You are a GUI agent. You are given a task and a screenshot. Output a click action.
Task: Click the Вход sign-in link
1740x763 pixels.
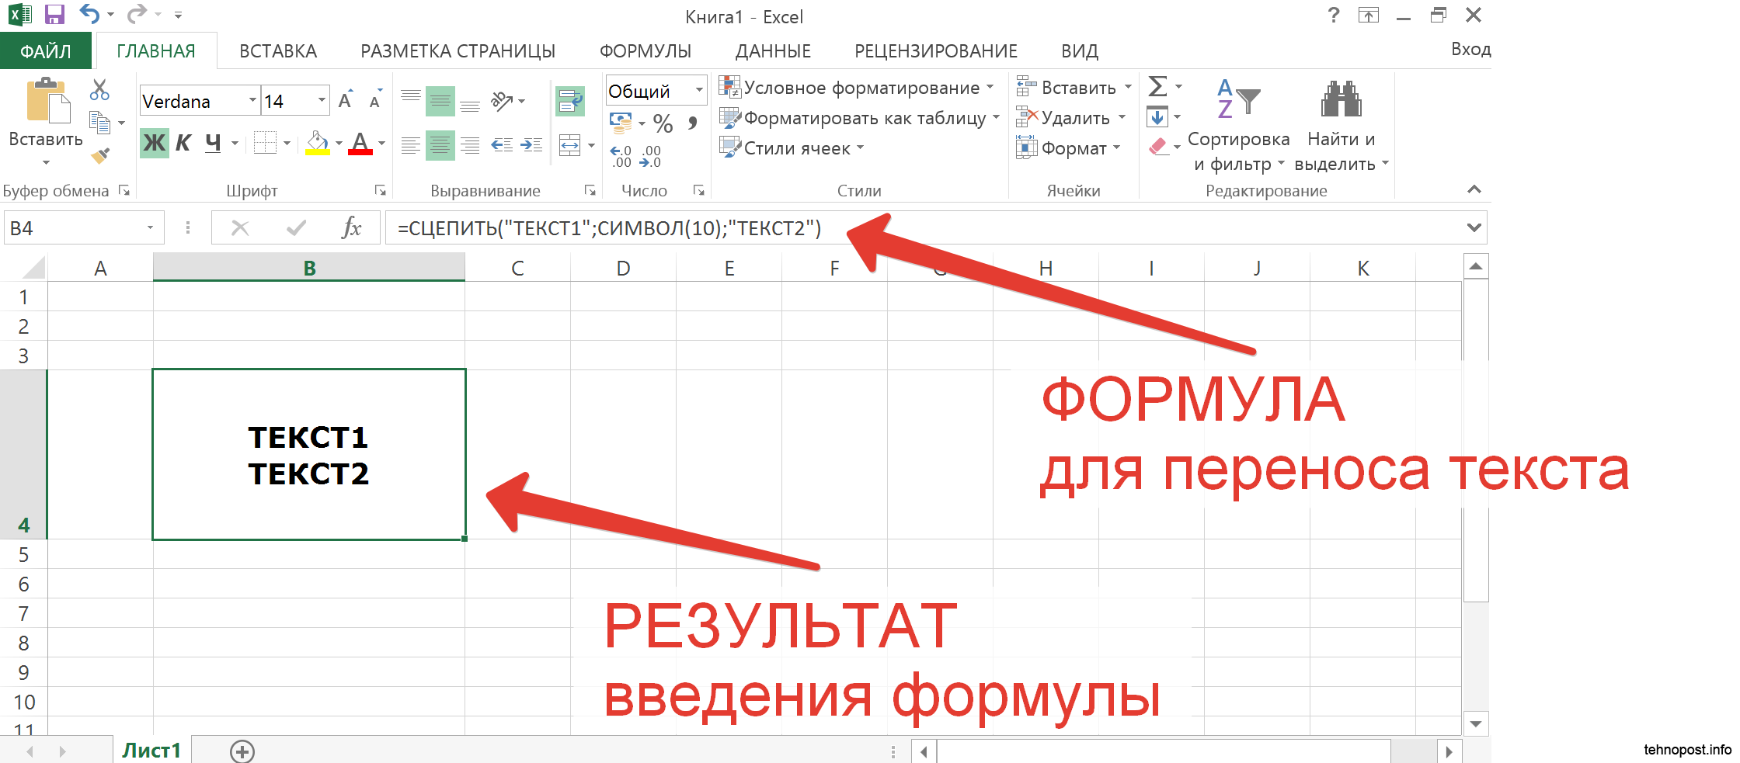[1470, 50]
